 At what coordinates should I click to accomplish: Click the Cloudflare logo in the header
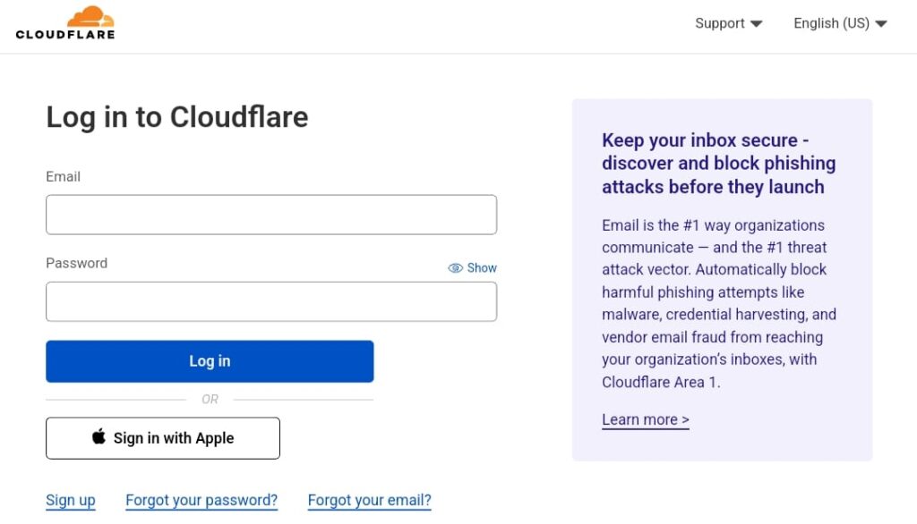pos(65,23)
